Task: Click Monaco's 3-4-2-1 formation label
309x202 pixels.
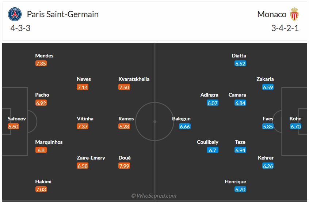Action: coord(285,28)
